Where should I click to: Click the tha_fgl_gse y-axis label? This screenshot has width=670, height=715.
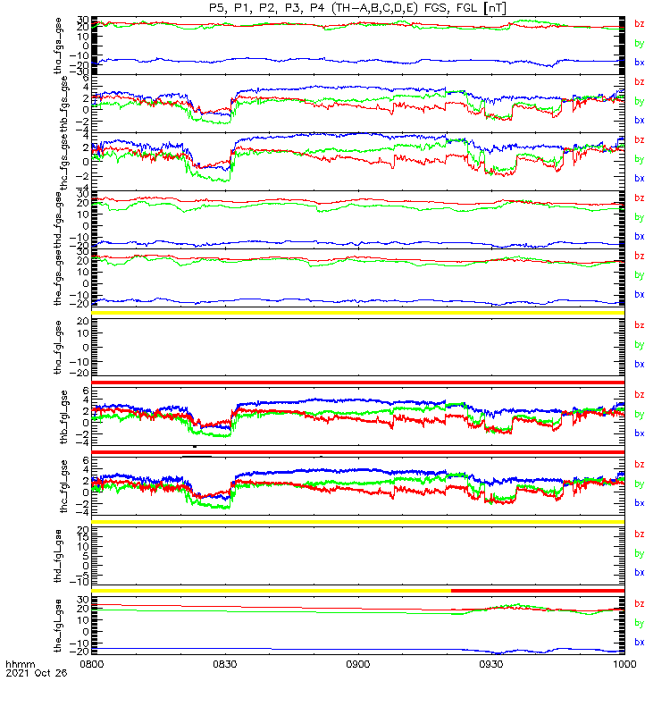pos(58,348)
